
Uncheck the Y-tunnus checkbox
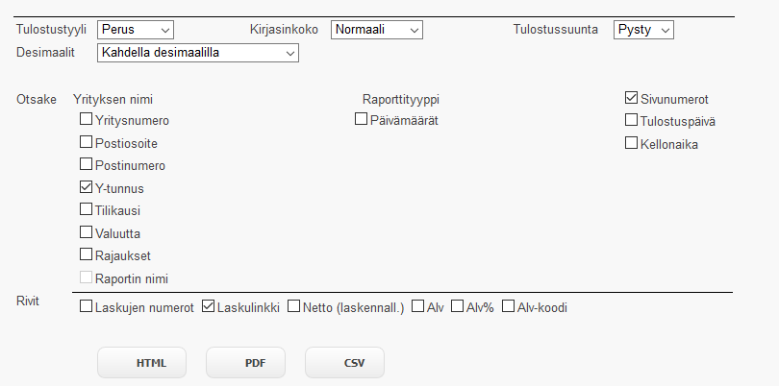coord(86,187)
